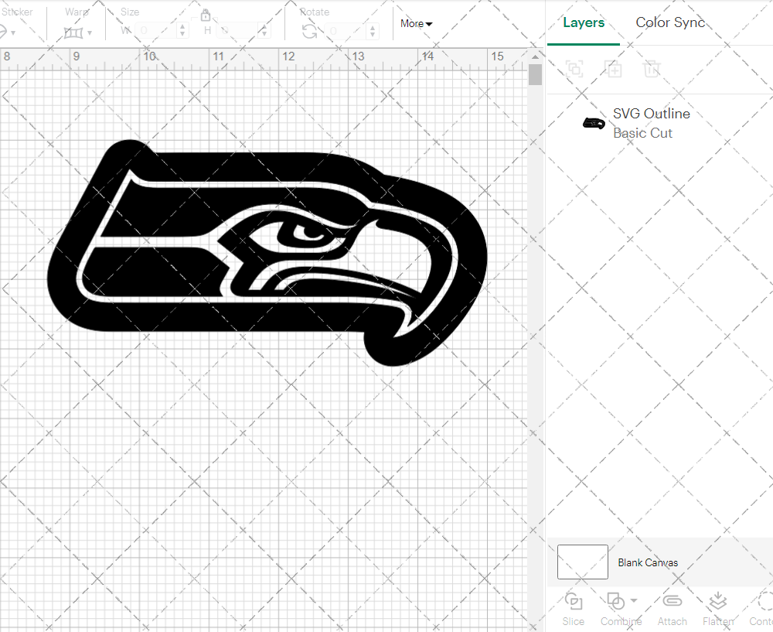773x632 pixels.
Task: Expand the Combine dropdown arrow
Action: [x=634, y=600]
